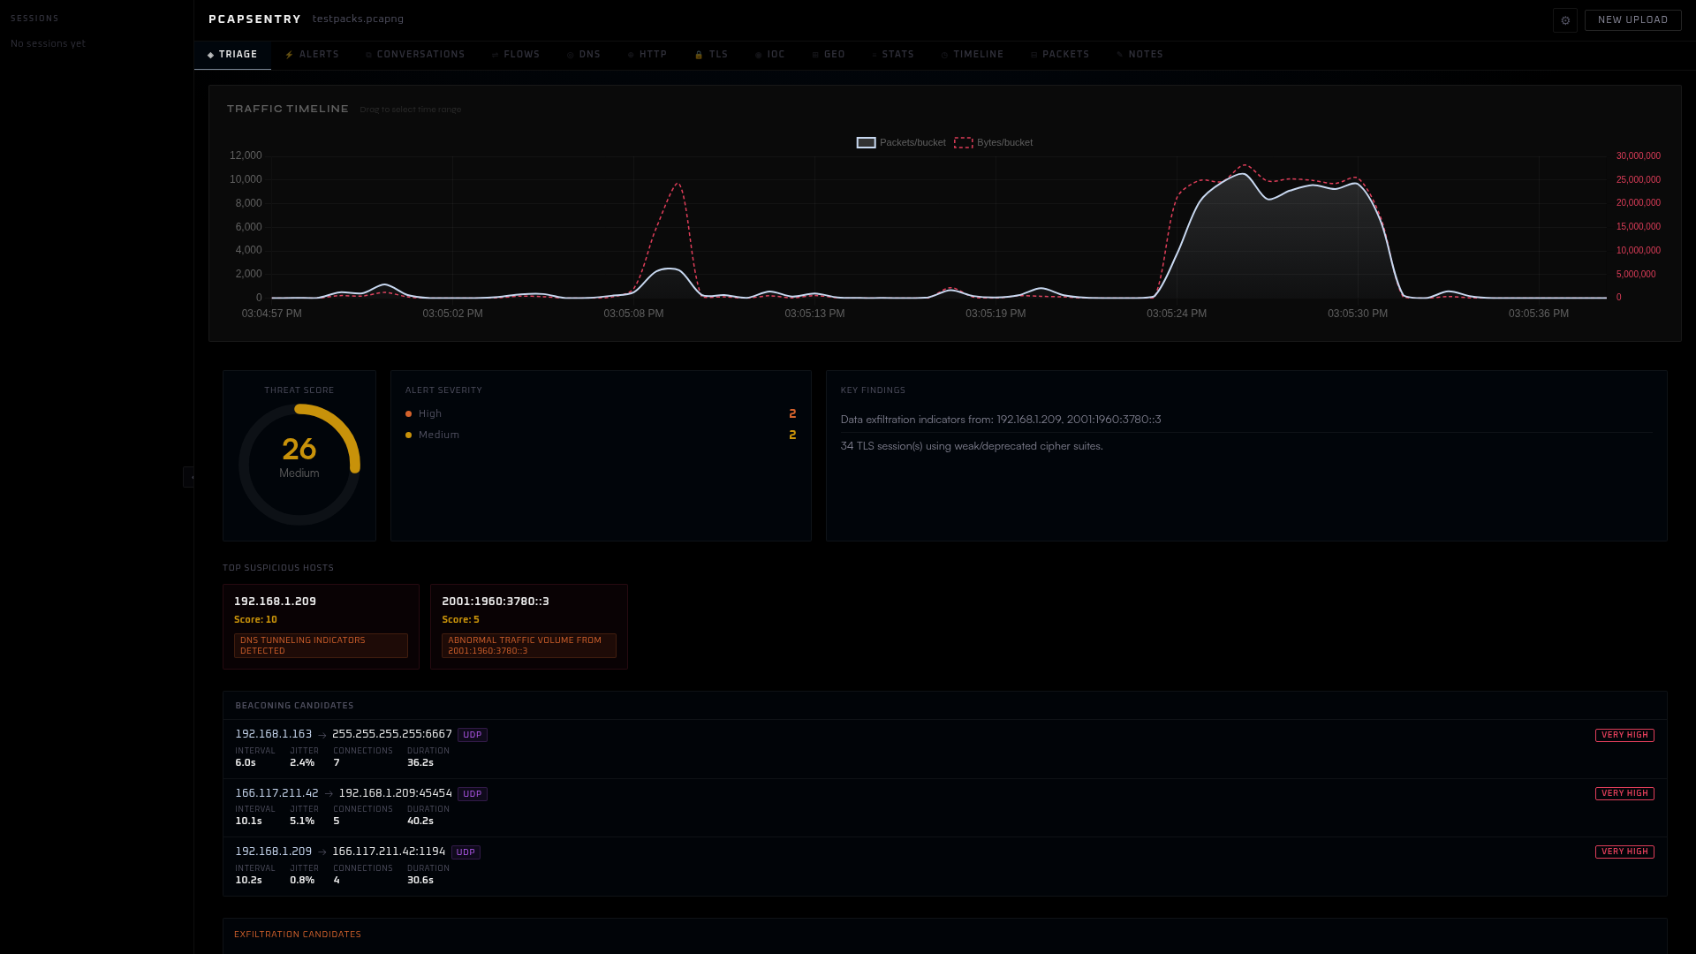Toggle Bytes/bucket series in chart legend
Viewport: 1696px width, 954px height.
click(x=994, y=142)
